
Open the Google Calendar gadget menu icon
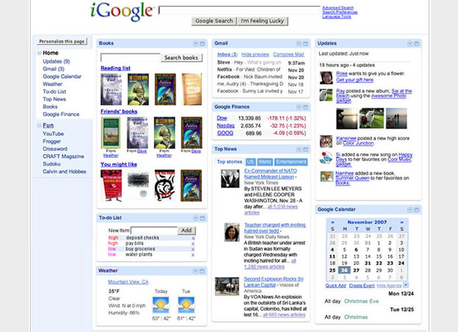pyautogui.click(x=410, y=210)
